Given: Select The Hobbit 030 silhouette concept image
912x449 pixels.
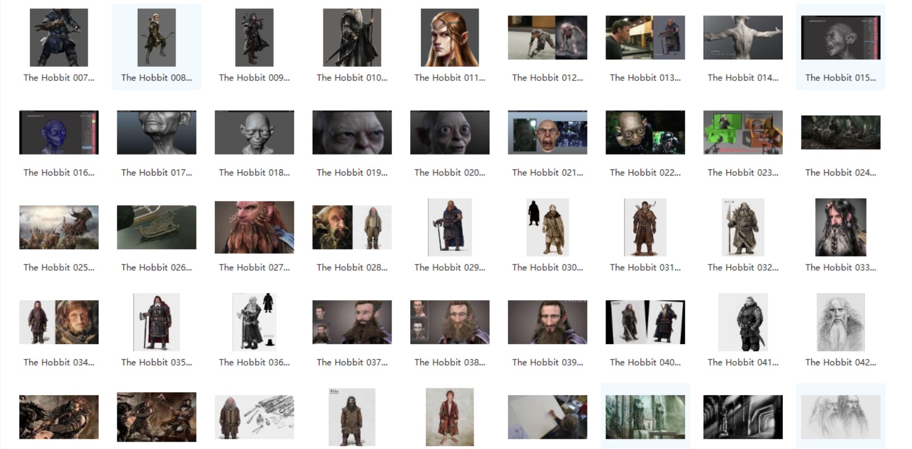Looking at the screenshot, I should [x=547, y=227].
